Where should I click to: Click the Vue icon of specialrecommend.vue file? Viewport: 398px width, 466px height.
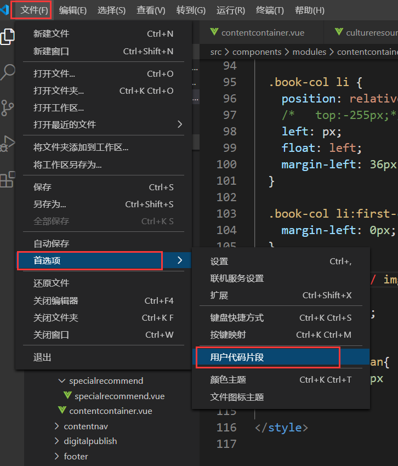(x=67, y=396)
